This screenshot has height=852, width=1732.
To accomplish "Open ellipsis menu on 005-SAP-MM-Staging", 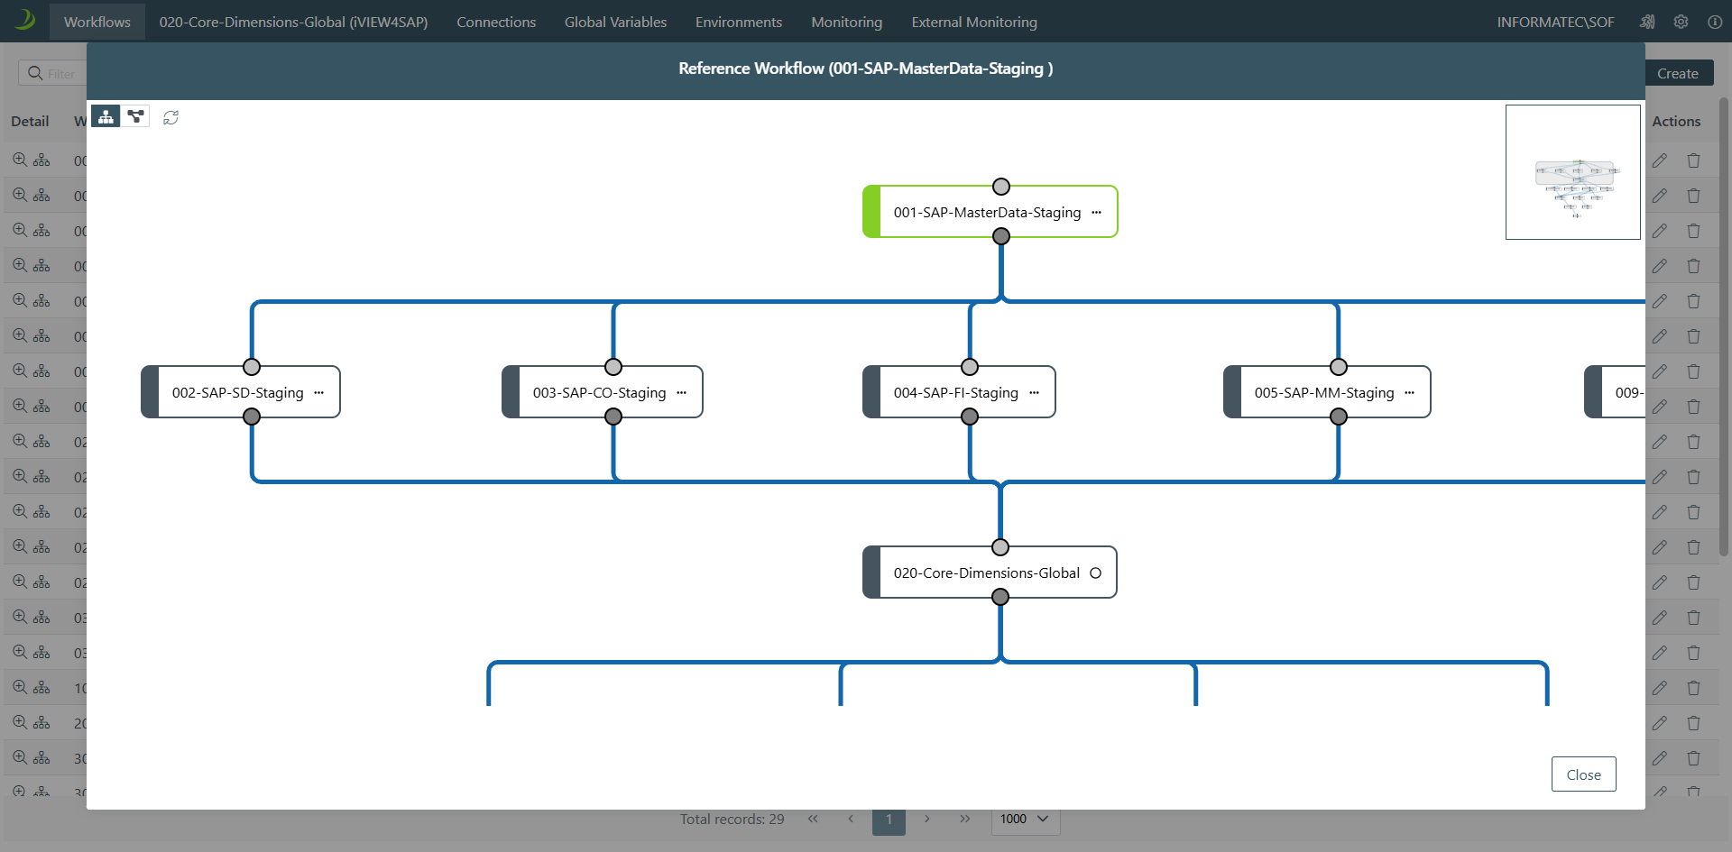I will (x=1409, y=393).
